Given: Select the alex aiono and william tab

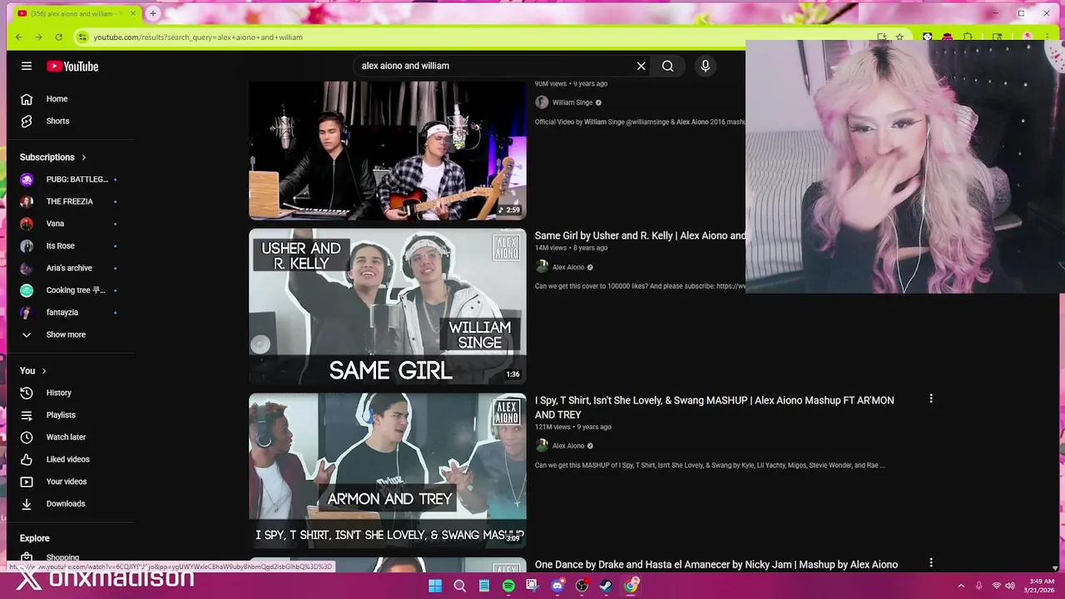Looking at the screenshot, I should click(77, 13).
